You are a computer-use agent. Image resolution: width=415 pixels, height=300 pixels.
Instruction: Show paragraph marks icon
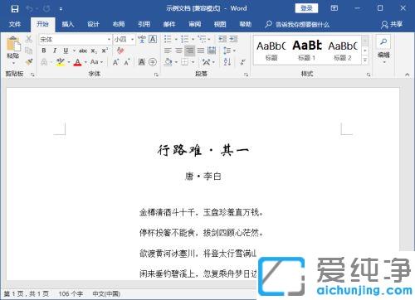(x=242, y=62)
